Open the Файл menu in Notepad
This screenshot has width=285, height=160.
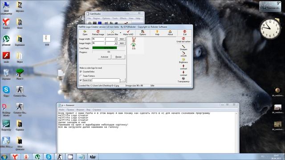pyautogui.click(x=61, y=110)
